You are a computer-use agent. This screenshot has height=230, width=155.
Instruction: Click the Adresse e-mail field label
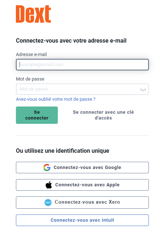click(31, 55)
